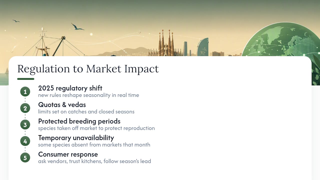Click 'limits set on catches' subtitle text
The image size is (320, 180).
click(86, 112)
